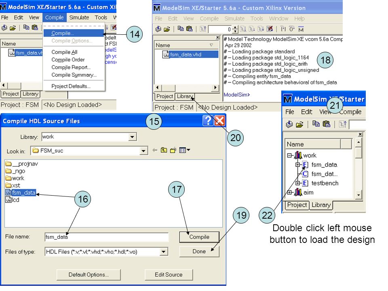This screenshot has width=388, height=291.
Task: Click the Name column sort arrow
Action: 211,45
